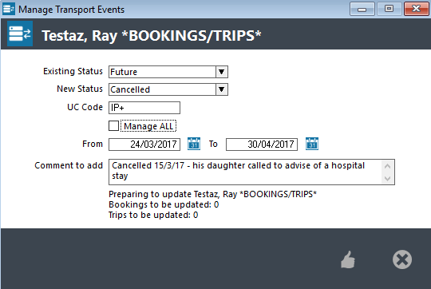This screenshot has width=431, height=289.
Task: Click the From date field 24/03/2017
Action: click(x=144, y=144)
